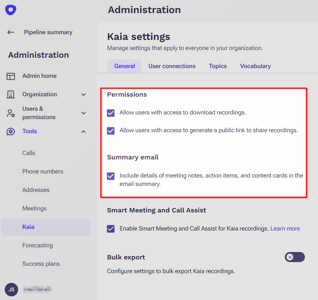Open the Organization menu item
Image resolution: width=318 pixels, height=300 pixels.
tap(40, 94)
